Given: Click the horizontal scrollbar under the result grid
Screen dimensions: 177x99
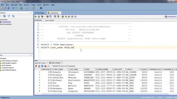Looking at the screenshot, I should (x=105, y=94).
